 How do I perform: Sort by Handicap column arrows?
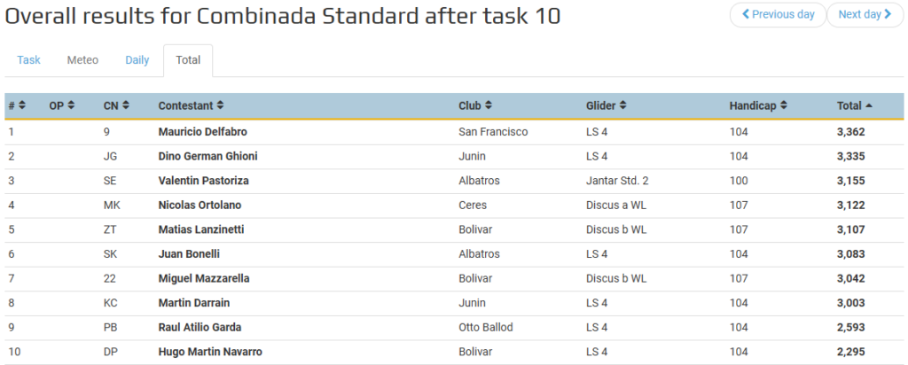tap(784, 105)
